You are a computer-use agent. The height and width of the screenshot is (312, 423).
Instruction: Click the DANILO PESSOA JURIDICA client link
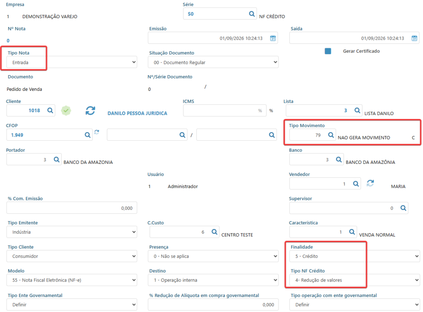[137, 113]
